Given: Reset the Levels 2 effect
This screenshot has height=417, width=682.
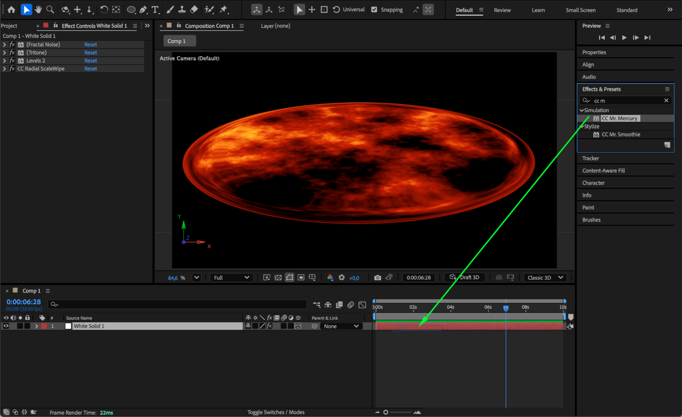Looking at the screenshot, I should 90,61.
